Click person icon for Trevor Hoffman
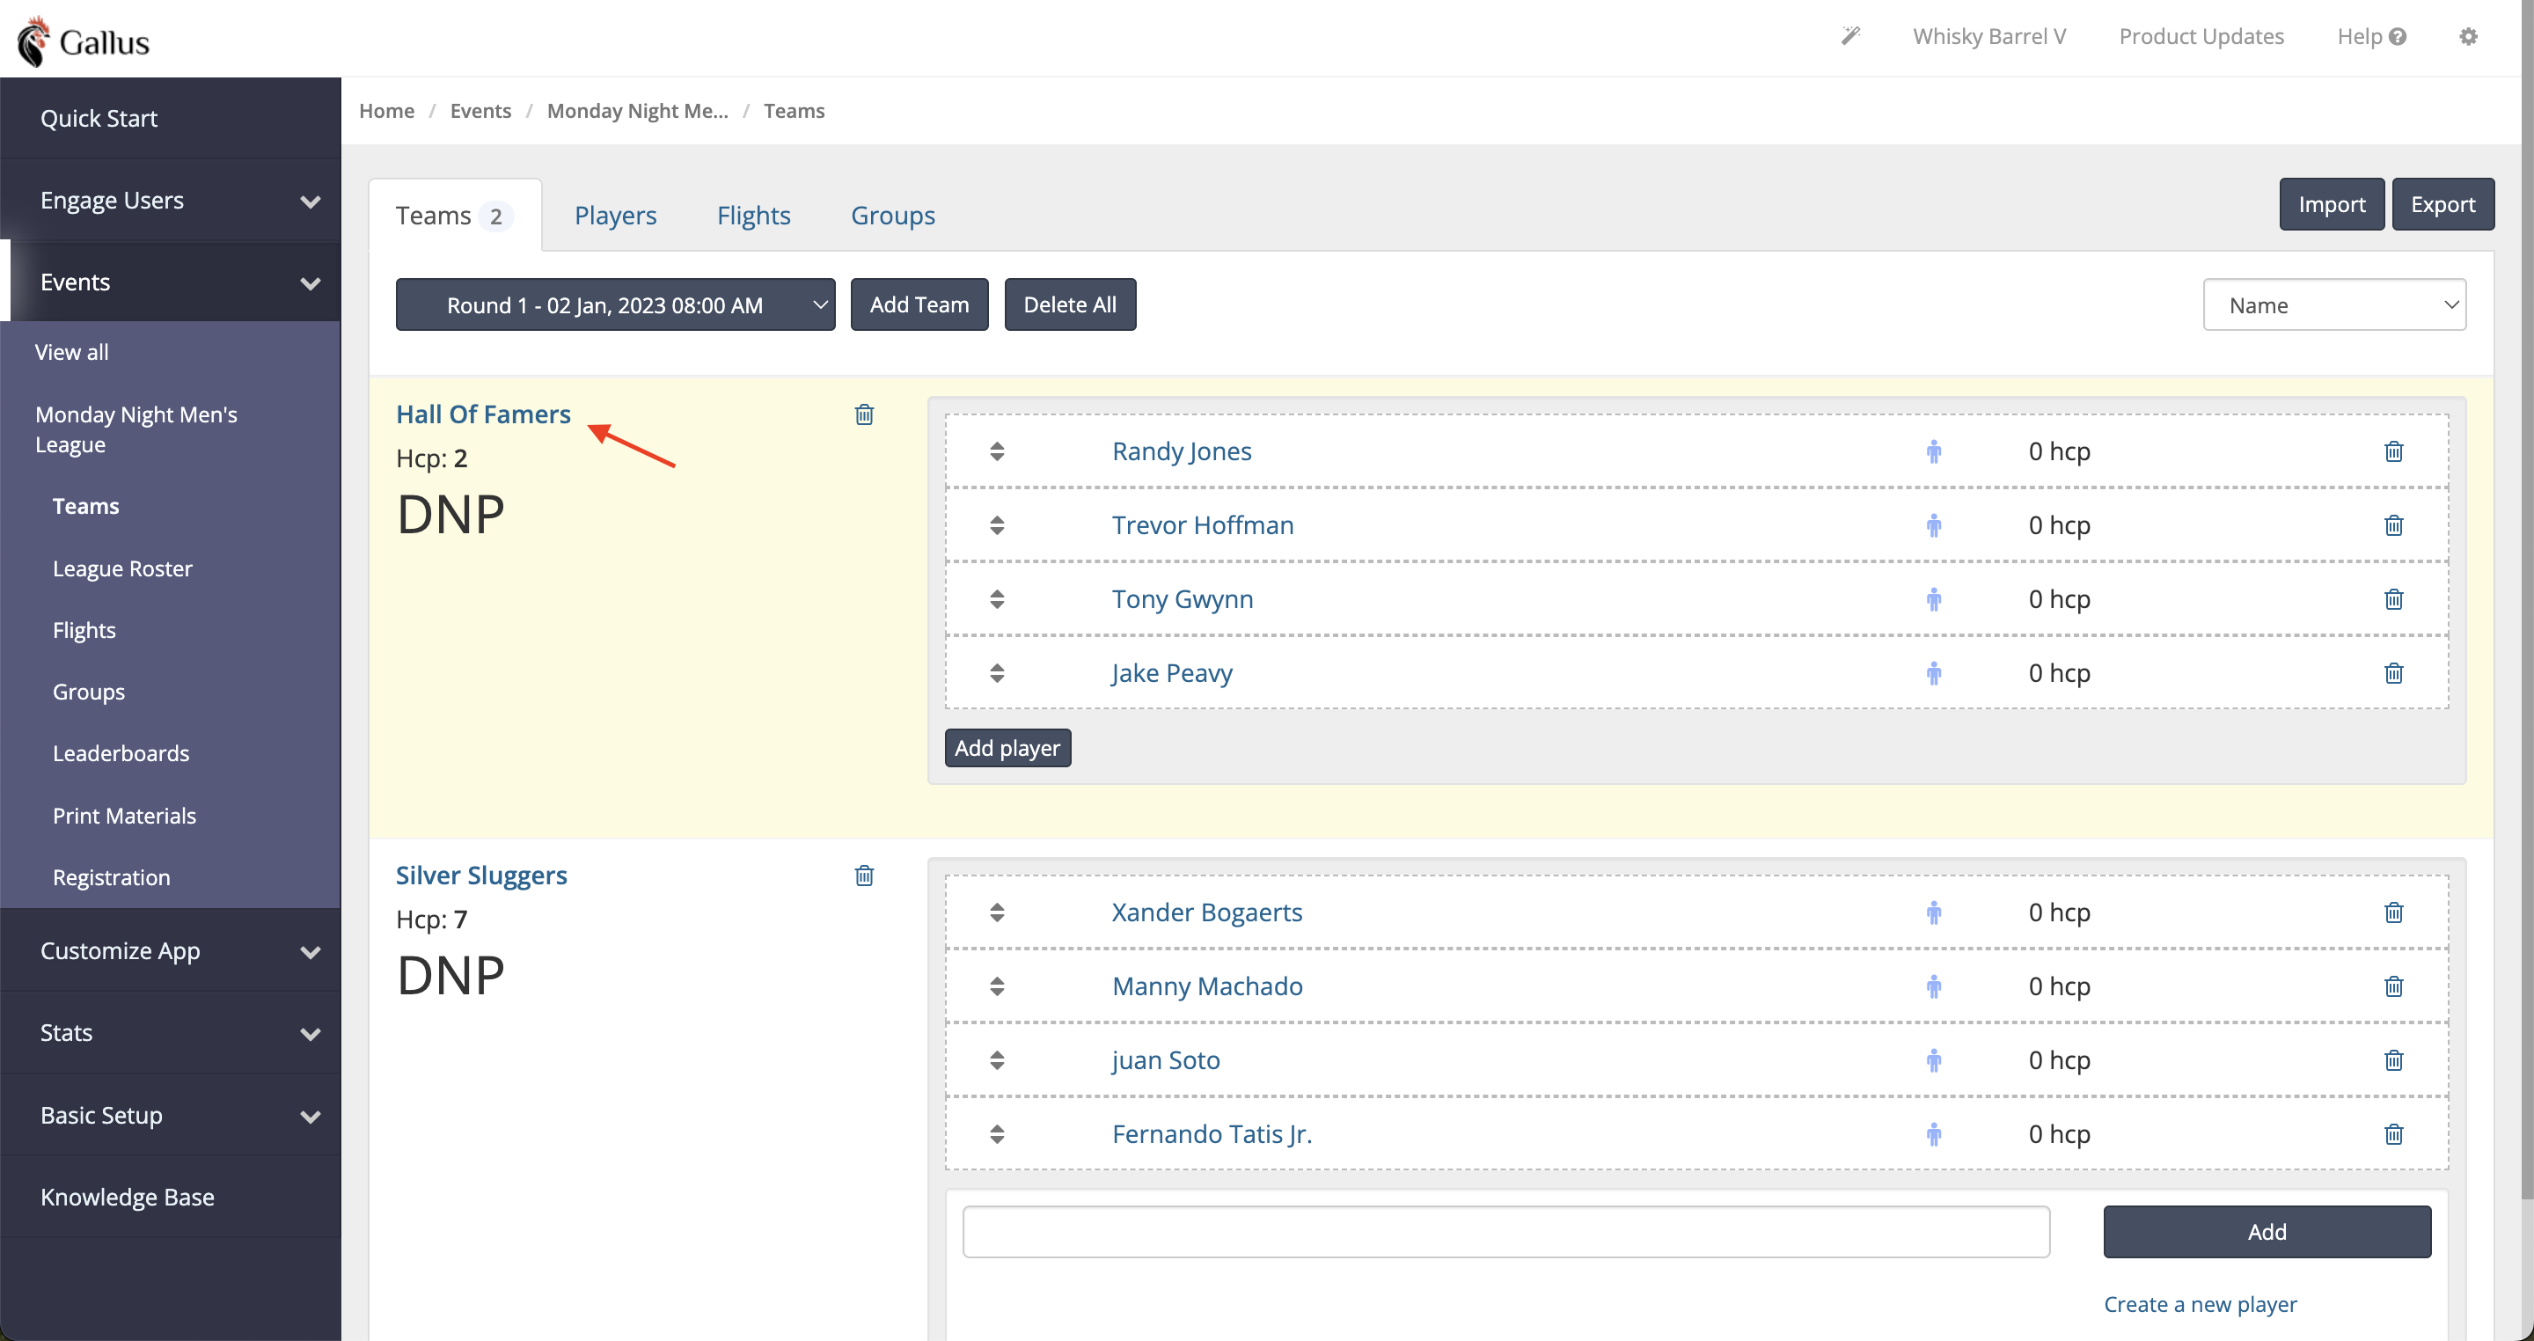The image size is (2534, 1341). point(1934,525)
